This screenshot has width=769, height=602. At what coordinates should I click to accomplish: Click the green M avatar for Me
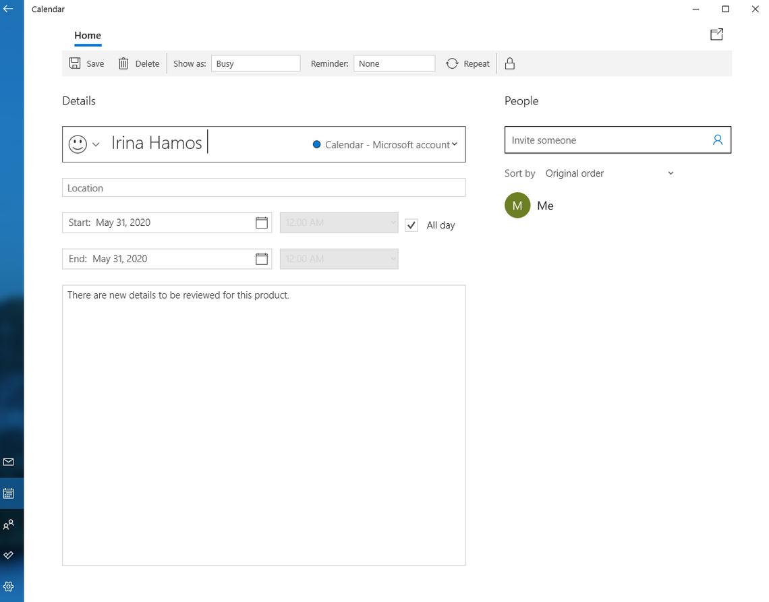(x=517, y=206)
